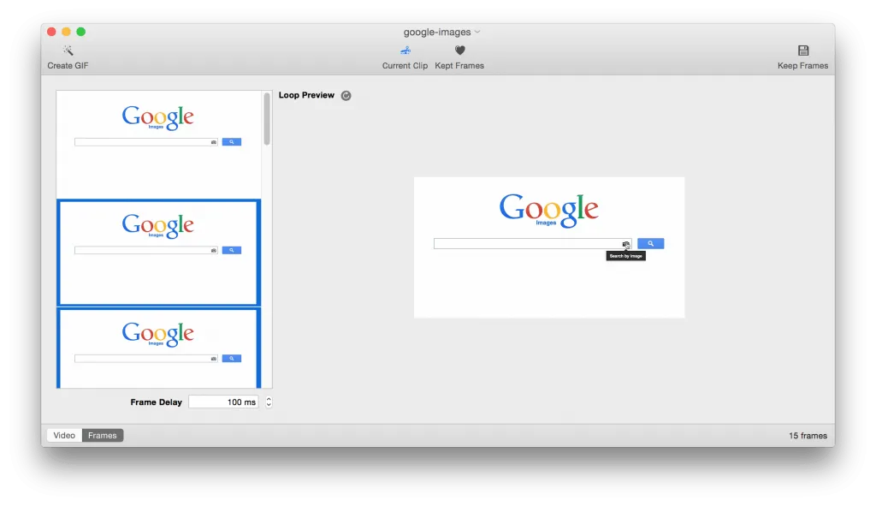Viewport: 876px width, 506px height.
Task: Switch to the Video tab
Action: coord(64,435)
